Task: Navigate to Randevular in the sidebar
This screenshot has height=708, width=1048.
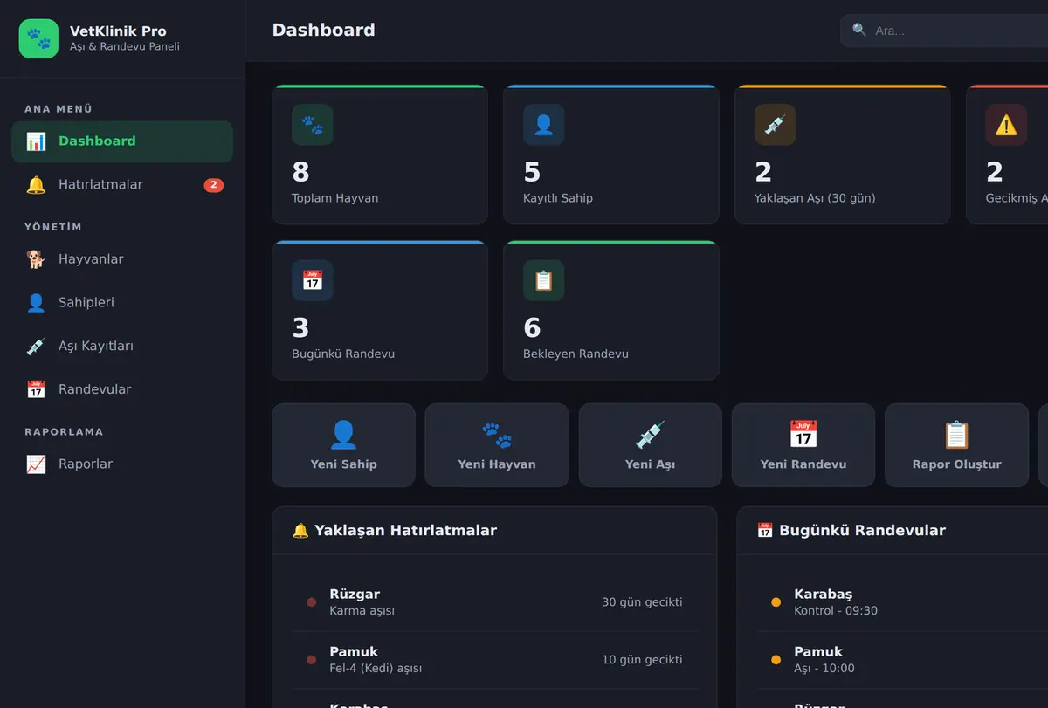Action: point(122,389)
